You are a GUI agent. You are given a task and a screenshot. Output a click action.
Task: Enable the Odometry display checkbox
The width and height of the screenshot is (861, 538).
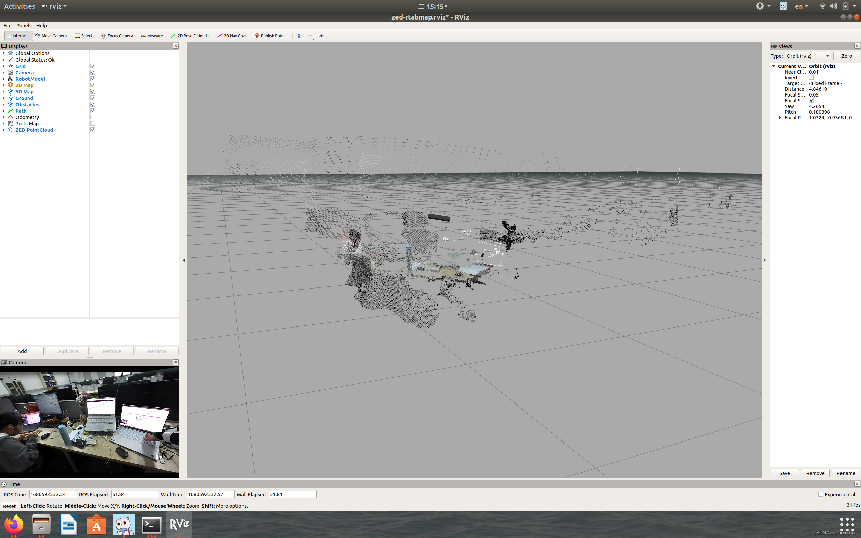coord(93,117)
